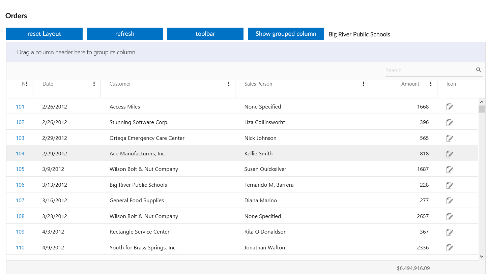487x274 pixels.
Task: Click edit icon for order 106
Action: coord(450,185)
